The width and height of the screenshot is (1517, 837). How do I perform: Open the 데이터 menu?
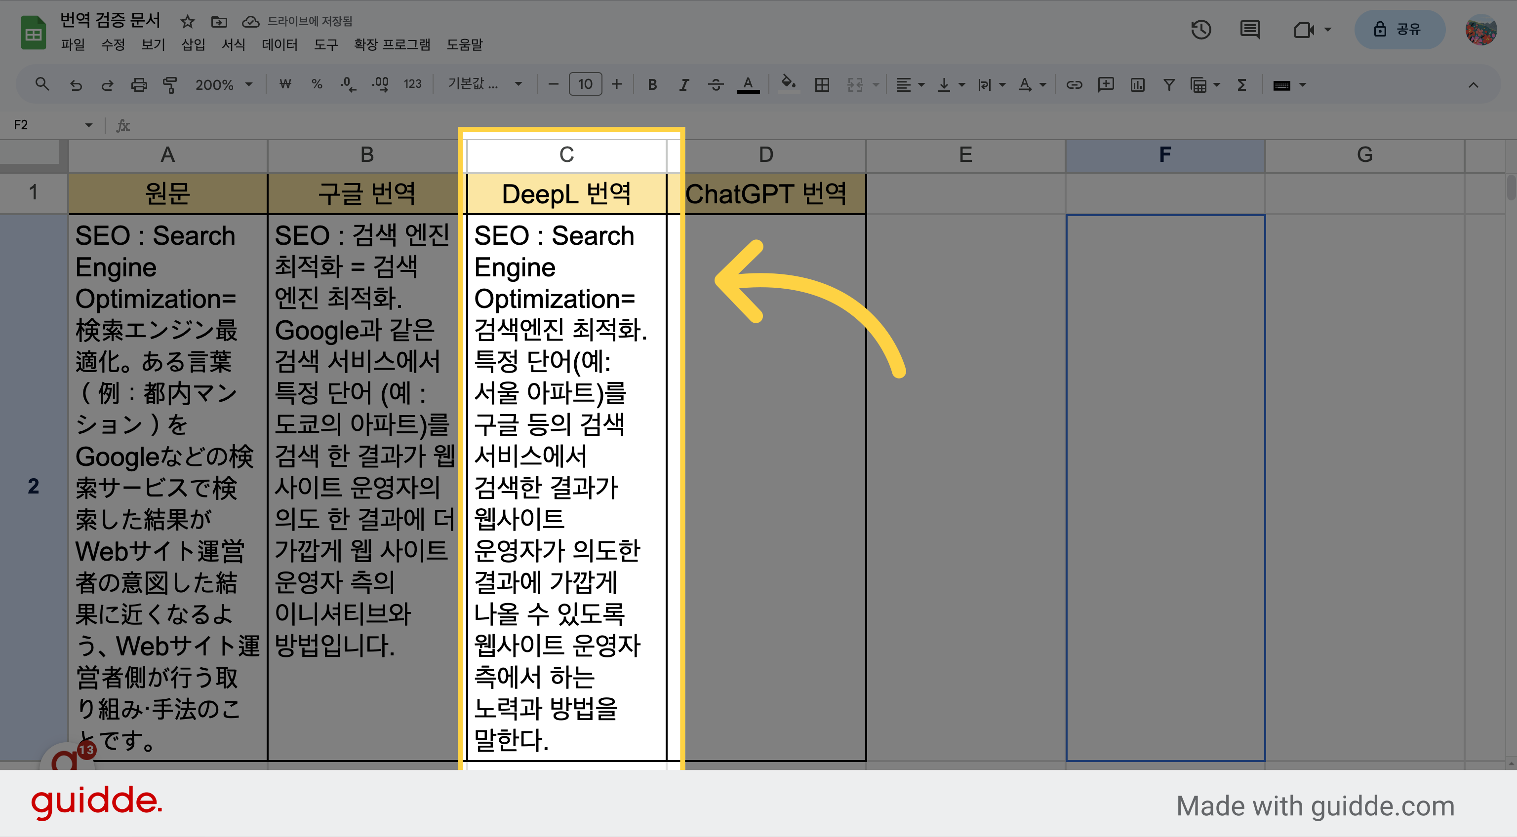[x=279, y=45]
